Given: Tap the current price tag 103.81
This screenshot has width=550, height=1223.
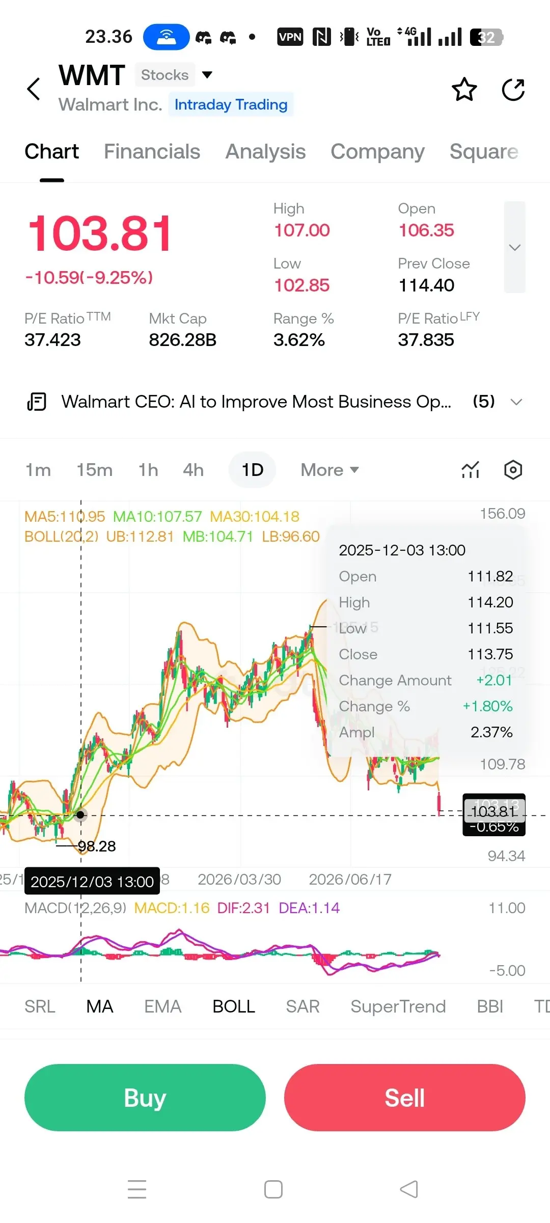Looking at the screenshot, I should [x=494, y=811].
